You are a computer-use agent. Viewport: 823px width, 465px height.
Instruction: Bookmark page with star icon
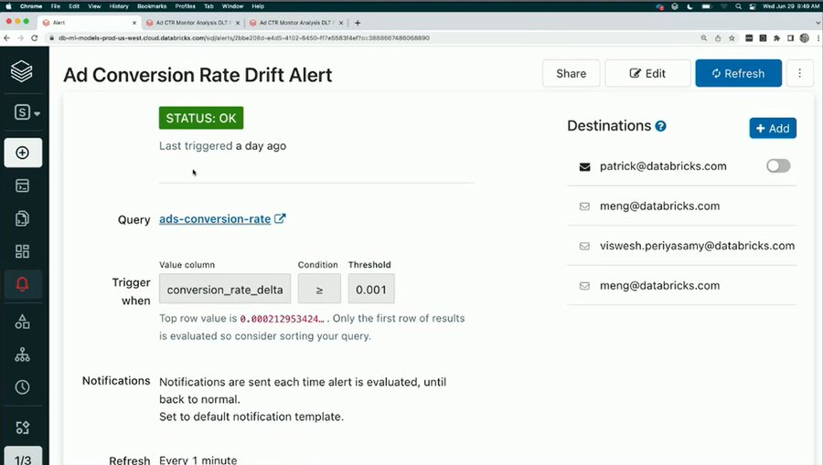pyautogui.click(x=732, y=38)
